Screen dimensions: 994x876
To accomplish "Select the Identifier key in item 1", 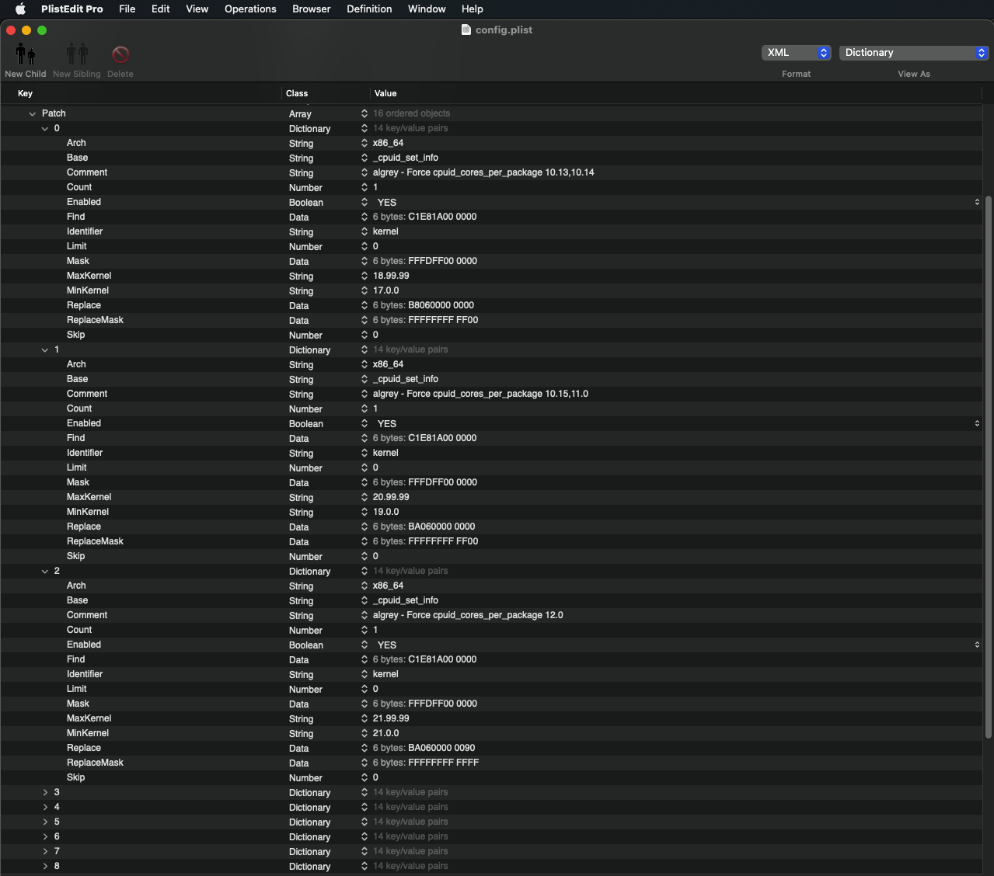I will (85, 453).
